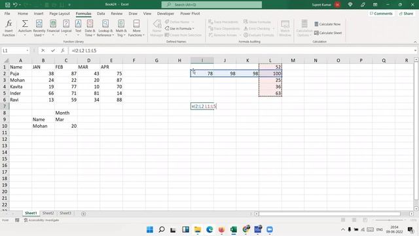Click the Share button

(x=406, y=13)
